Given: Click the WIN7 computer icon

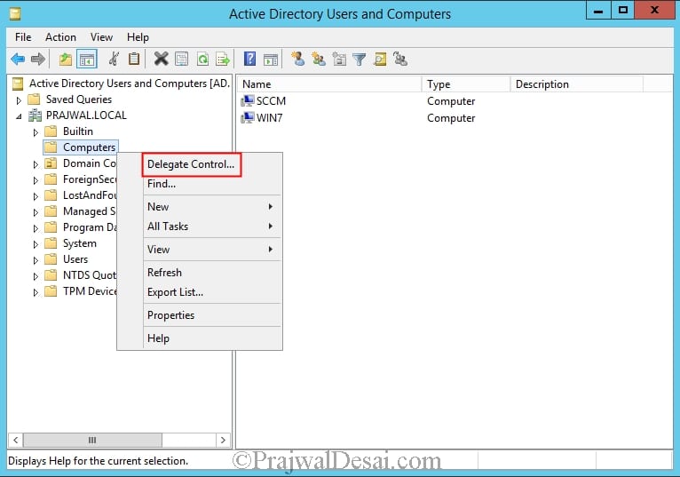Looking at the screenshot, I should 247,117.
